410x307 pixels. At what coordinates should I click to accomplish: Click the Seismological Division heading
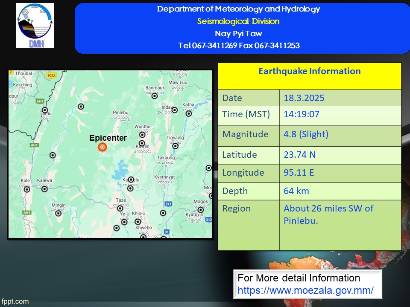238,21
